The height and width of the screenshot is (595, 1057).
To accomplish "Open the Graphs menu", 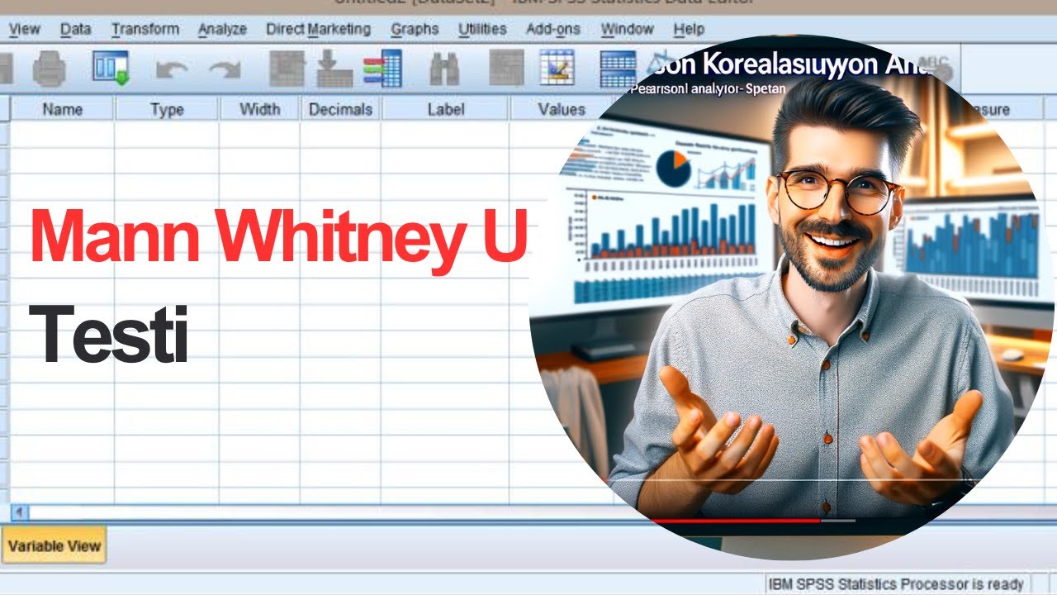I will coord(415,29).
